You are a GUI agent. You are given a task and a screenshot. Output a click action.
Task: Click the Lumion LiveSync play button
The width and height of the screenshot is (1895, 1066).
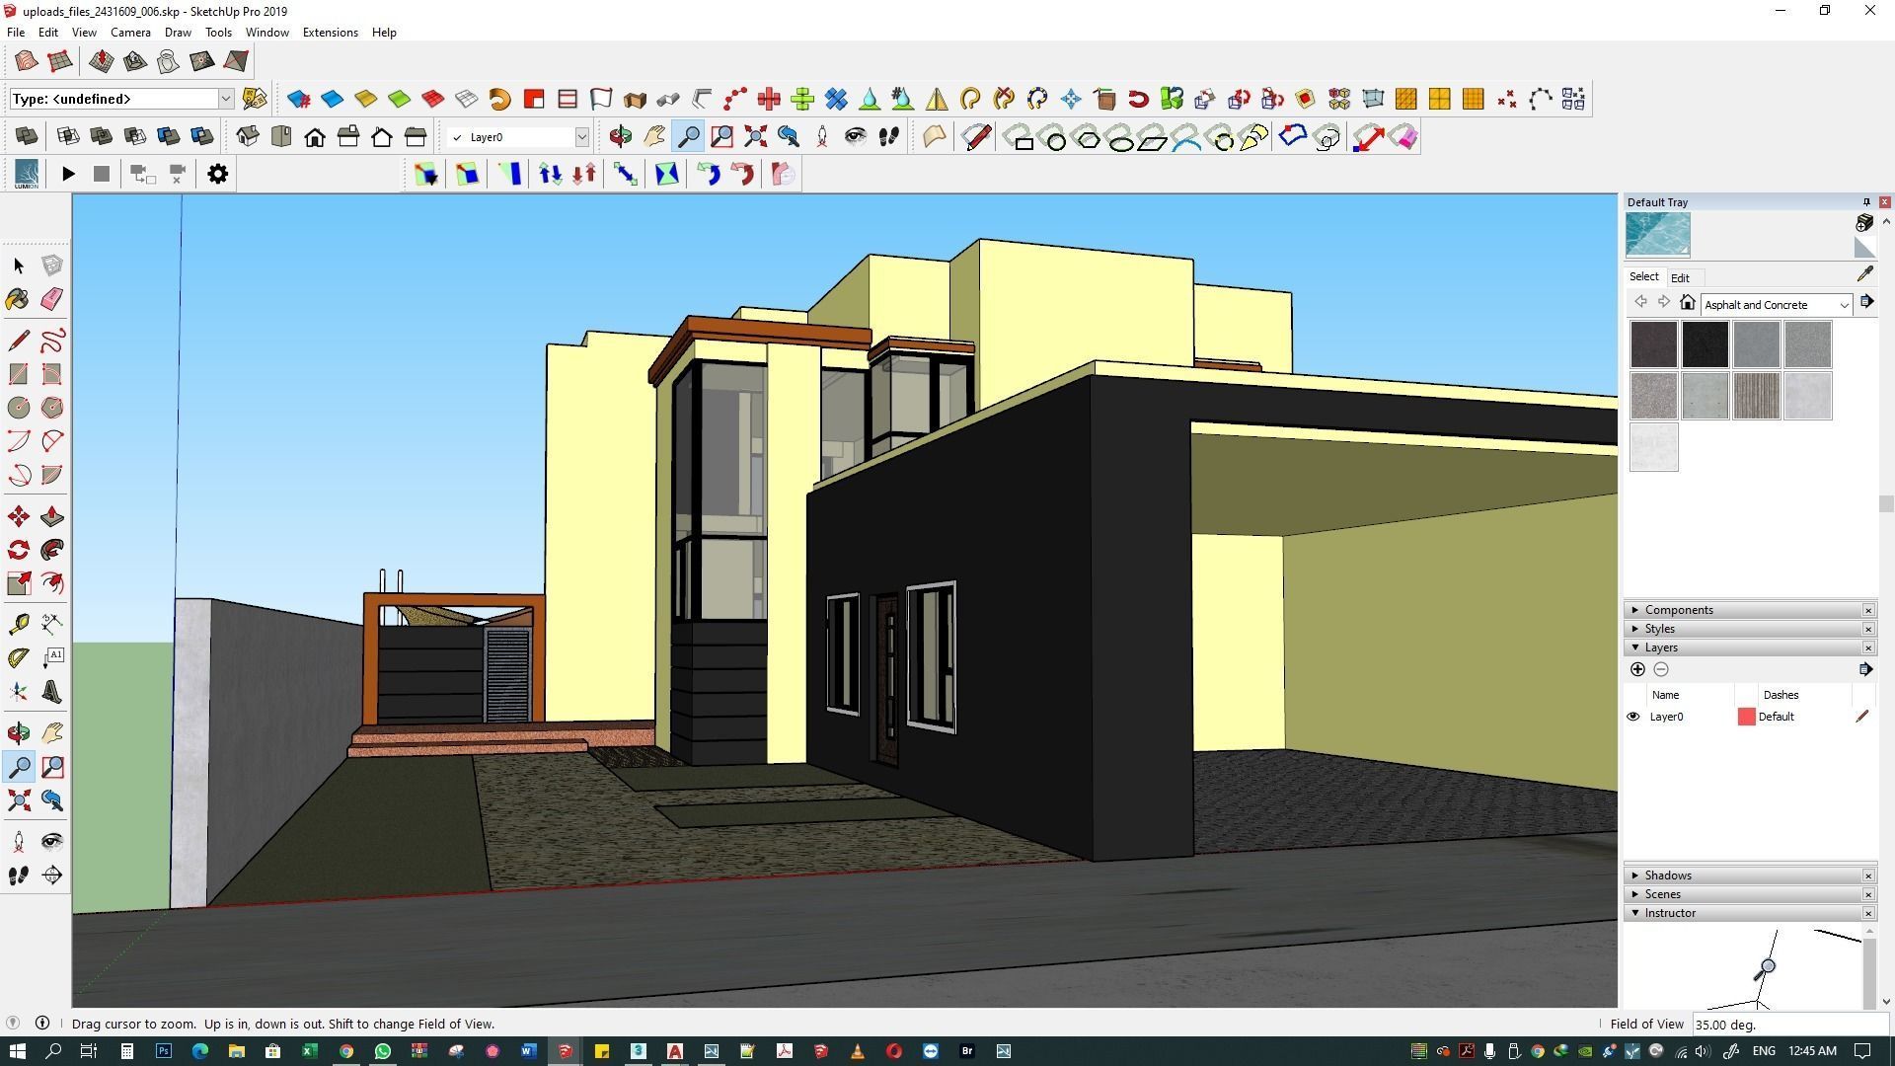pos(68,175)
